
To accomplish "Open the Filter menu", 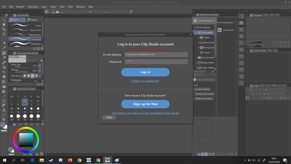I will coord(70,7).
